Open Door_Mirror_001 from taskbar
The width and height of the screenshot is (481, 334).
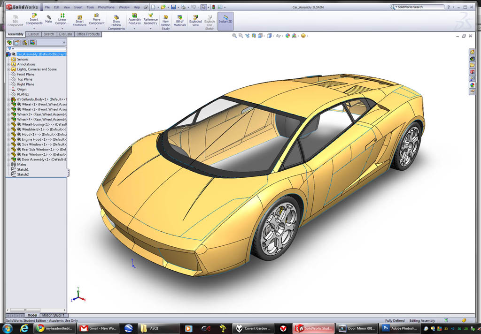pos(357,328)
